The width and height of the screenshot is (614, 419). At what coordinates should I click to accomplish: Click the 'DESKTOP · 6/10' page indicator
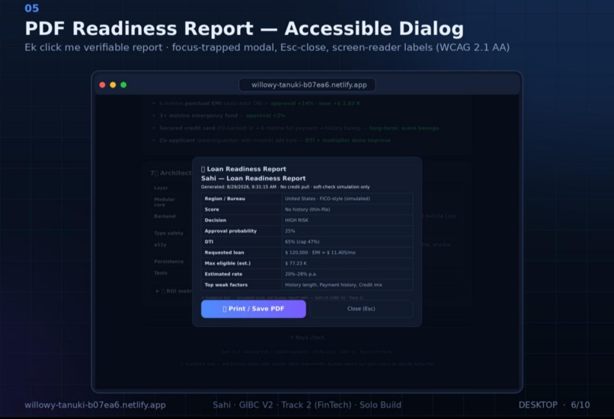554,405
